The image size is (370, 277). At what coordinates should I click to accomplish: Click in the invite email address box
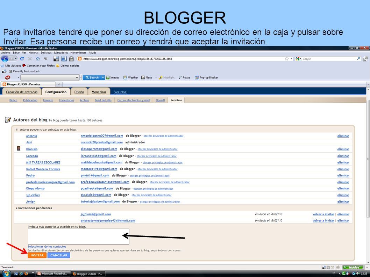(78, 236)
